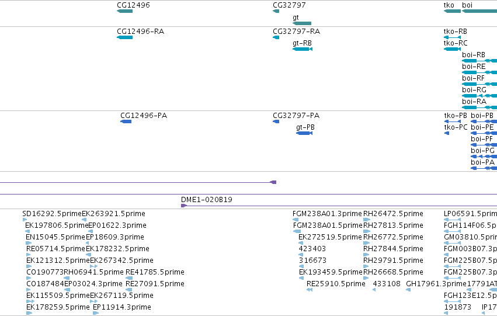Click EST EP18609.3prime
Viewport: 497px width, 316px height.
point(114,237)
